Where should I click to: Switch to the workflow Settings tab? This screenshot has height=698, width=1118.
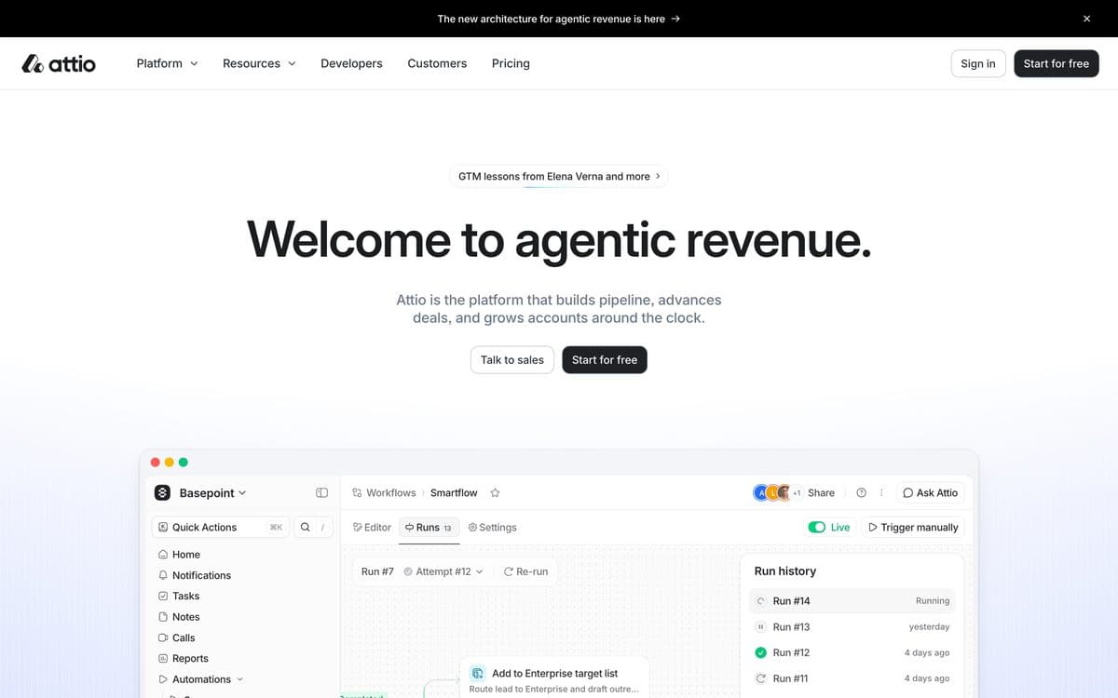(492, 528)
